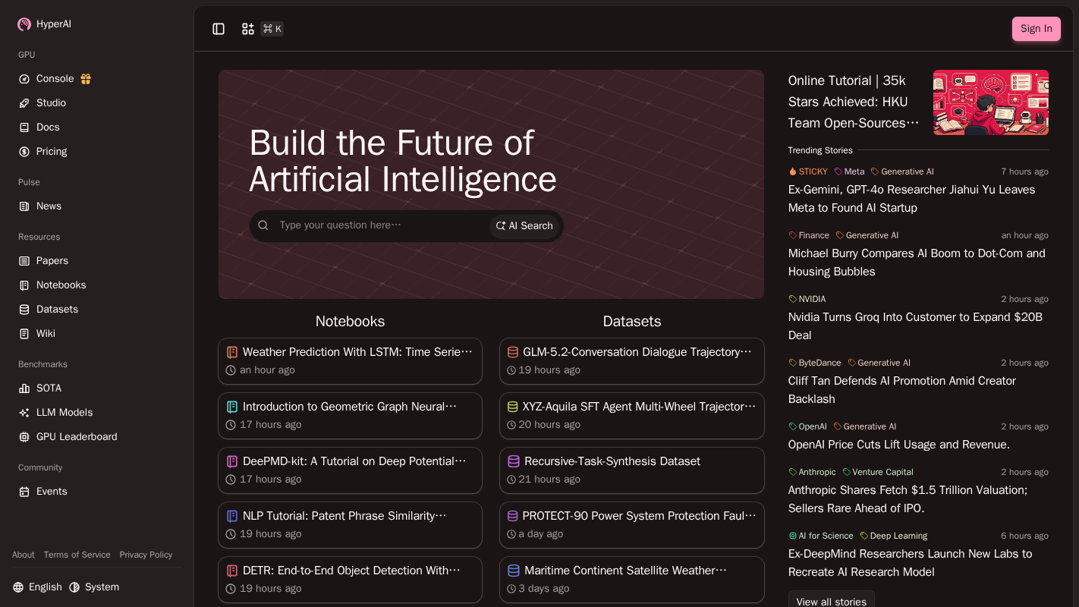
Task: Go to Studio in the sidebar
Action: (x=51, y=103)
